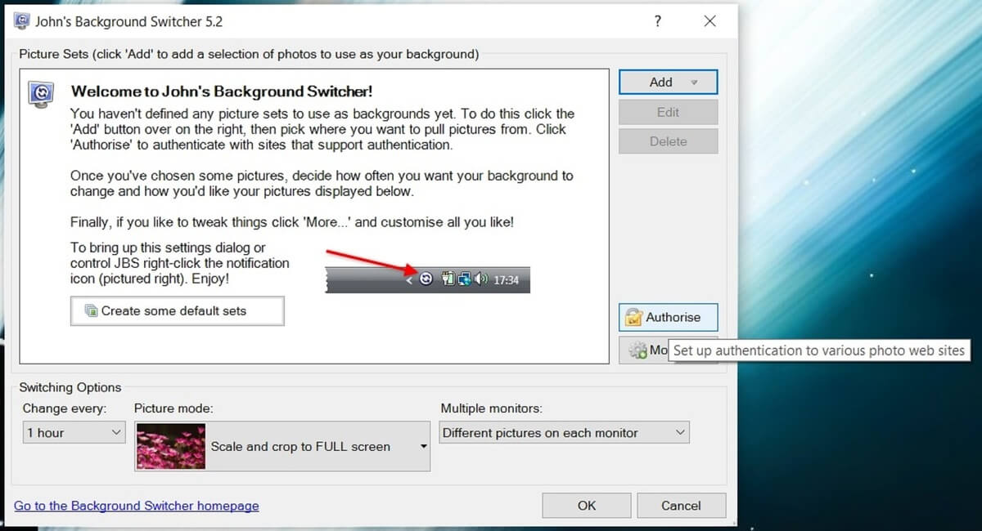The width and height of the screenshot is (982, 531).
Task: Click the Authorise button
Action: [668, 317]
